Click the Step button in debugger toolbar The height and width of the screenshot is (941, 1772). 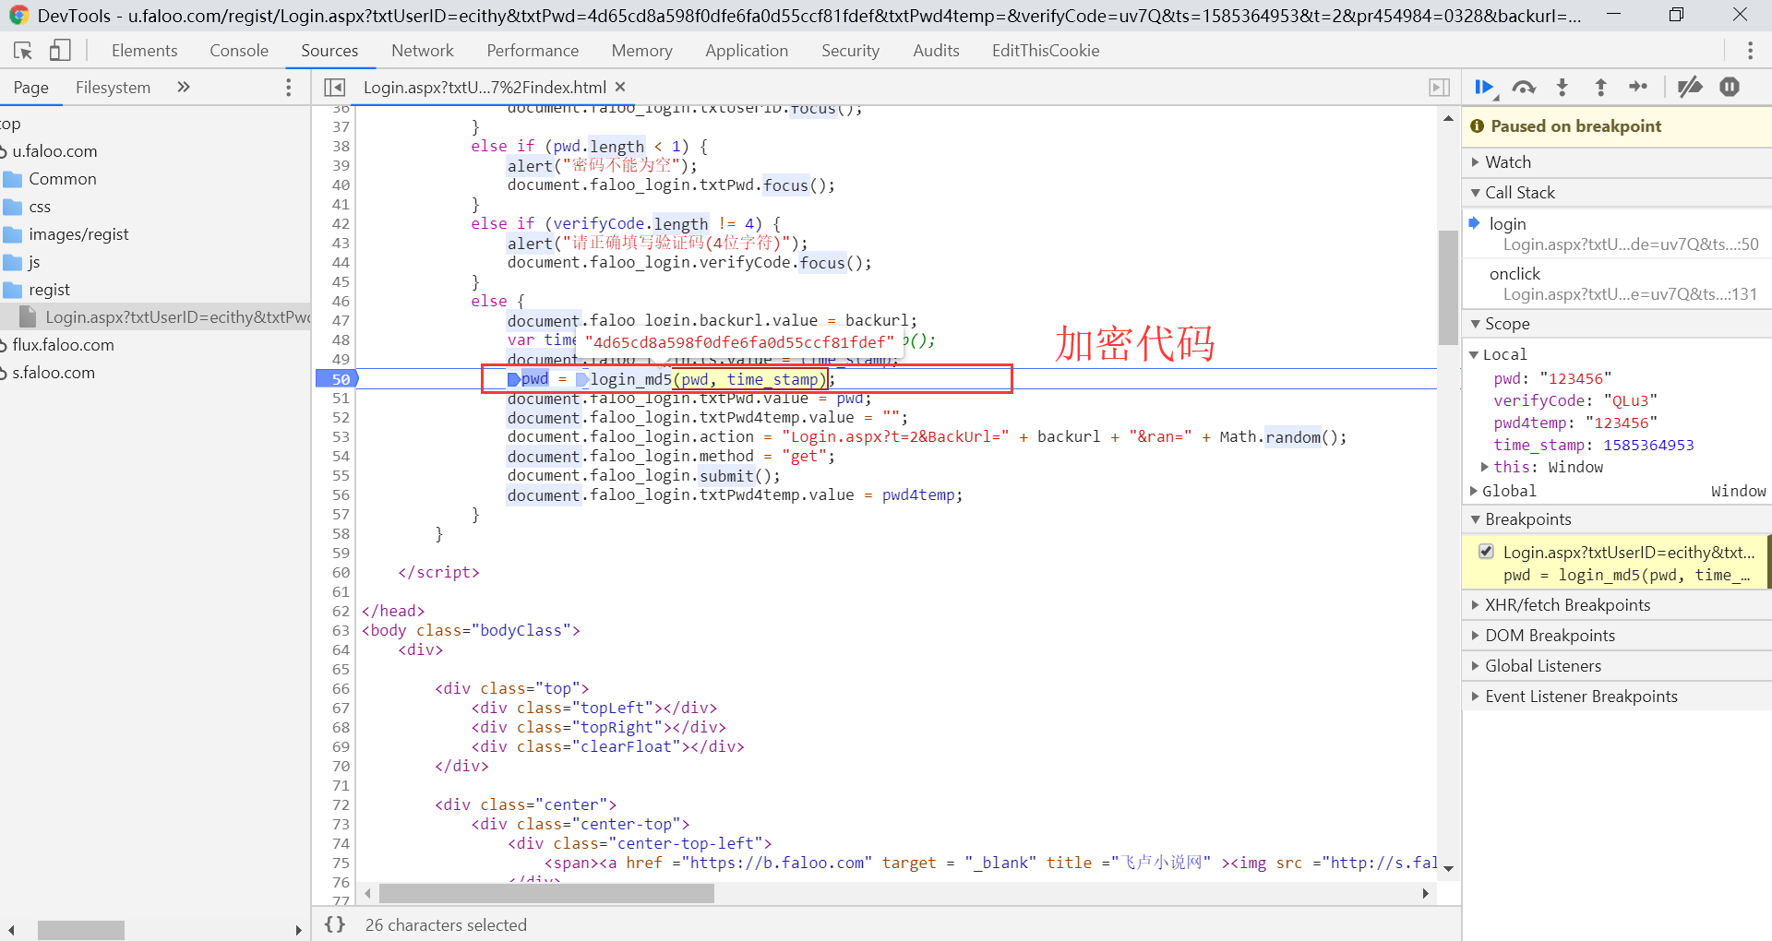(1639, 88)
